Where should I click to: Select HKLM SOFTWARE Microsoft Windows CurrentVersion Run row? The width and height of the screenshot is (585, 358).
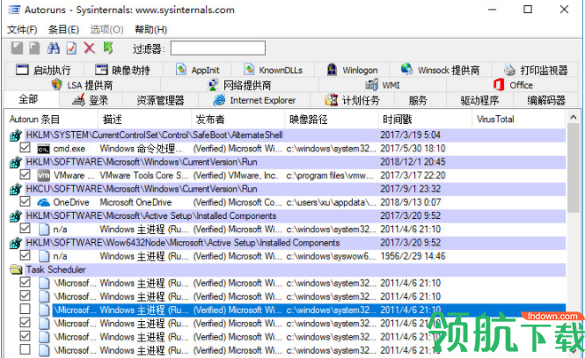point(296,162)
